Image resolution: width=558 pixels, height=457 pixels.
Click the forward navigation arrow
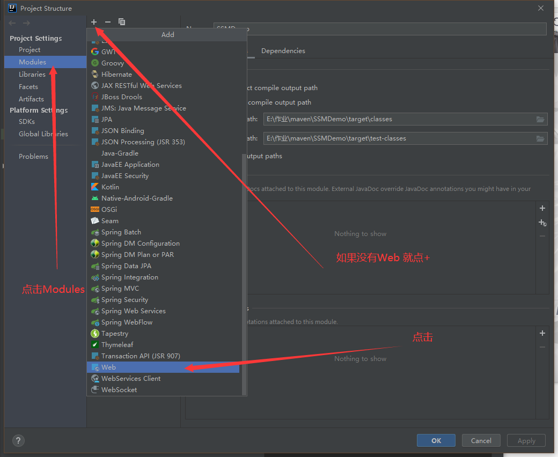26,23
